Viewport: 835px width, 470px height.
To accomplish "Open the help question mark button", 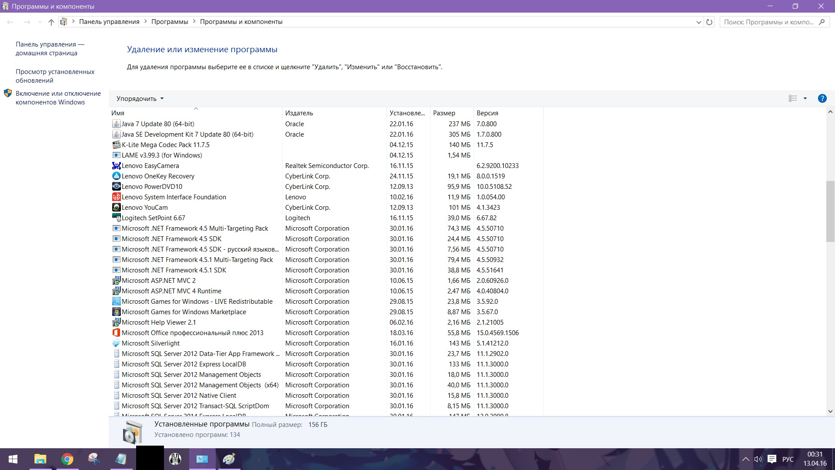I will (822, 98).
